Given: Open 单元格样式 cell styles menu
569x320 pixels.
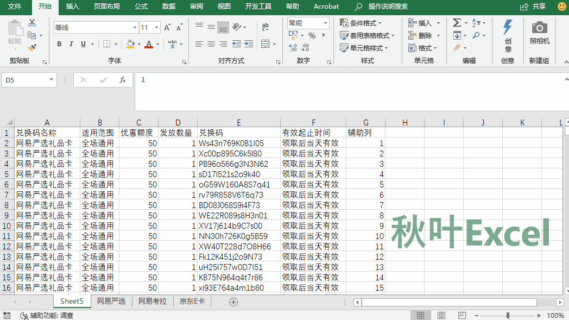Looking at the screenshot, I should (x=364, y=48).
